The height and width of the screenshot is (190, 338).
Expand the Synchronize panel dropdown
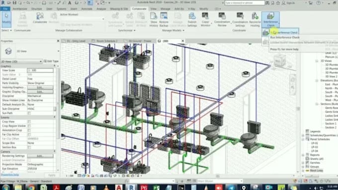(x=127, y=30)
